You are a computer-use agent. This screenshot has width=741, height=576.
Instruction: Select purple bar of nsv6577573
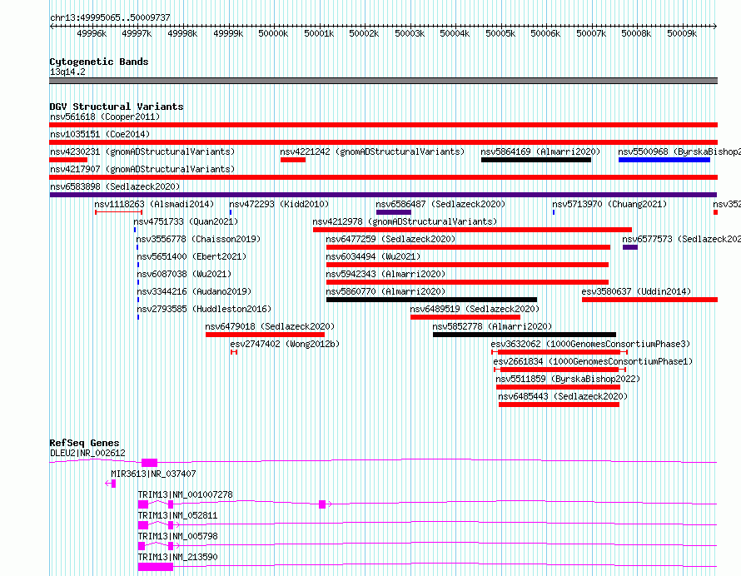(630, 247)
